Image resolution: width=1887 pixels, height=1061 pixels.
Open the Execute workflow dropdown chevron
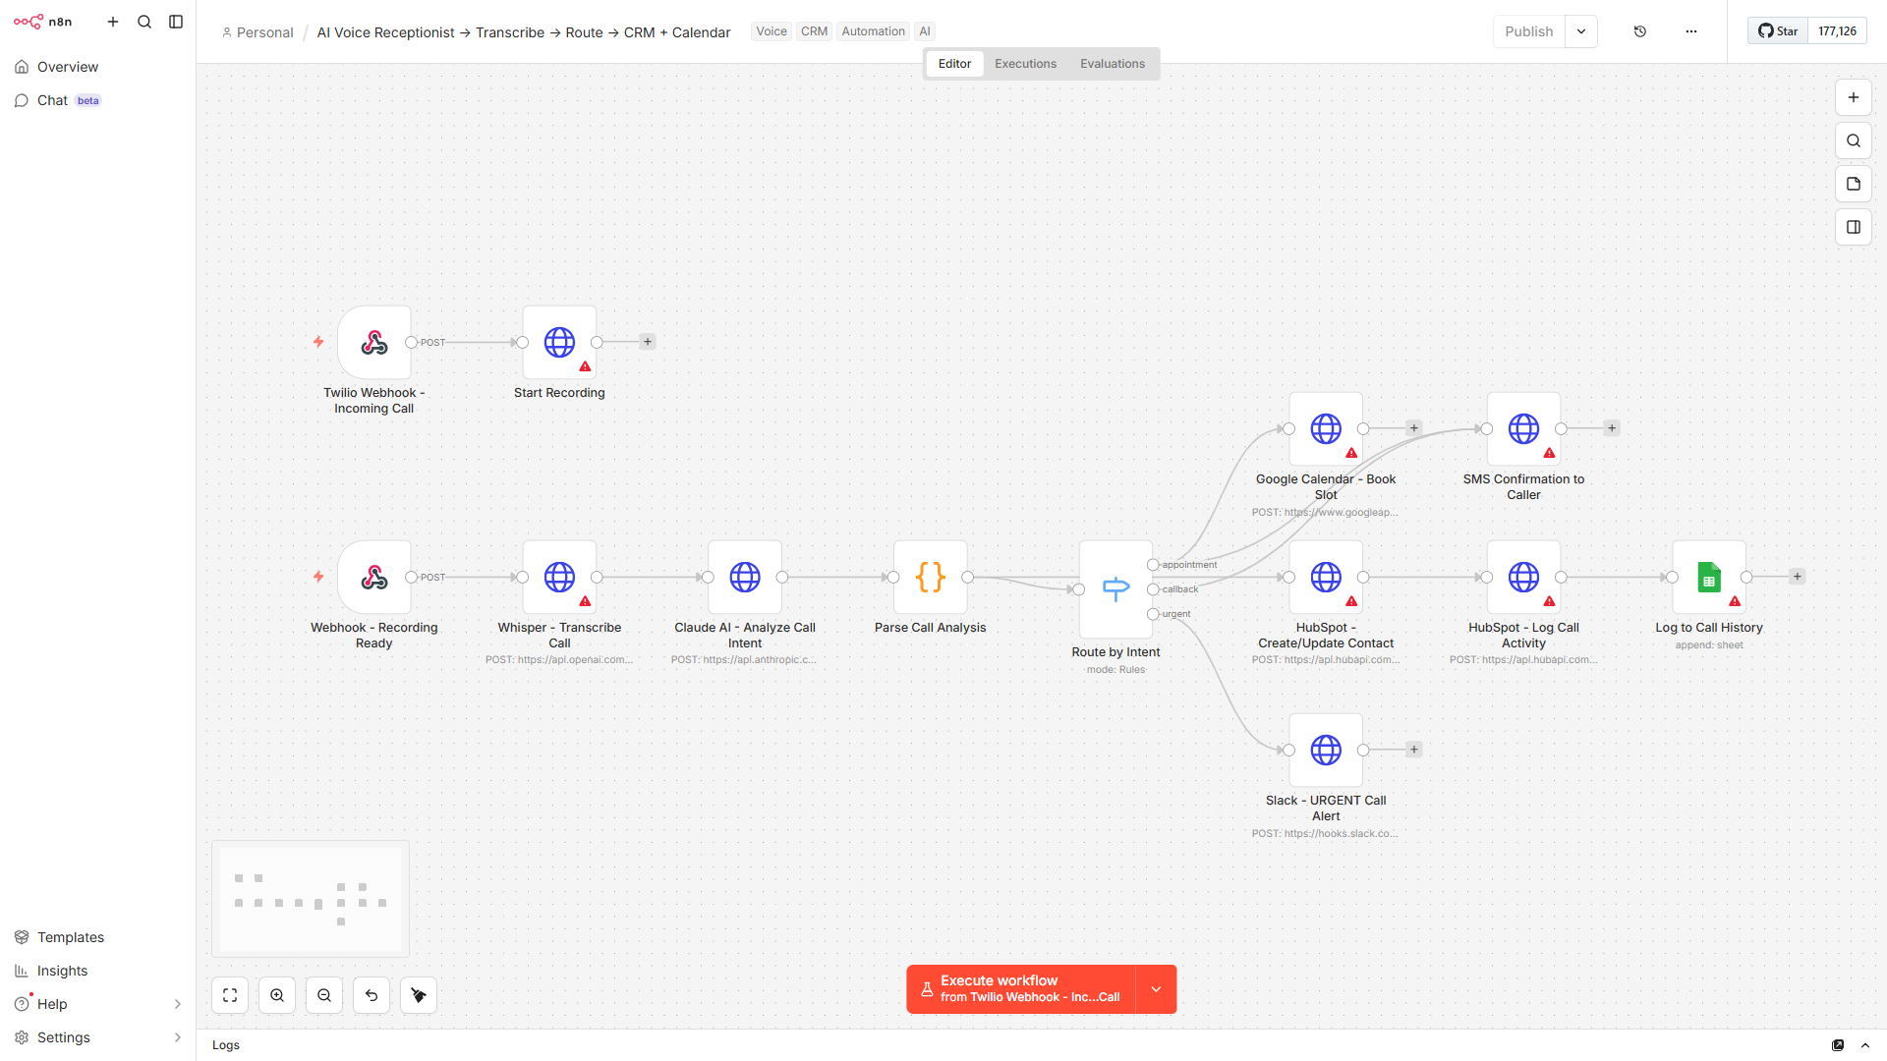tap(1156, 989)
